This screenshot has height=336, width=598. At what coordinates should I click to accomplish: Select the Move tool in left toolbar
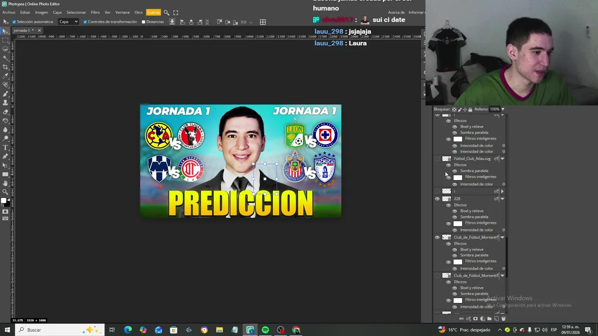tap(6, 31)
